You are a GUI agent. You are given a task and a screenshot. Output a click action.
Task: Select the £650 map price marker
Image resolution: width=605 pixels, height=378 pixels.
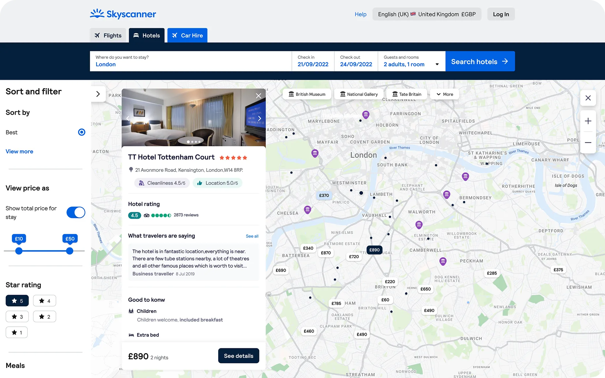(x=425, y=289)
